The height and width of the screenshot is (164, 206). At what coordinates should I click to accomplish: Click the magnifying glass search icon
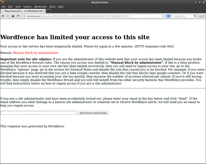(195, 16)
